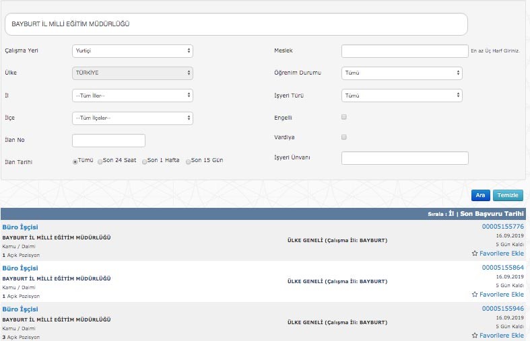This screenshot has height=341, width=530.
Task: Click favorites star for listing 00005155946
Action: (474, 335)
